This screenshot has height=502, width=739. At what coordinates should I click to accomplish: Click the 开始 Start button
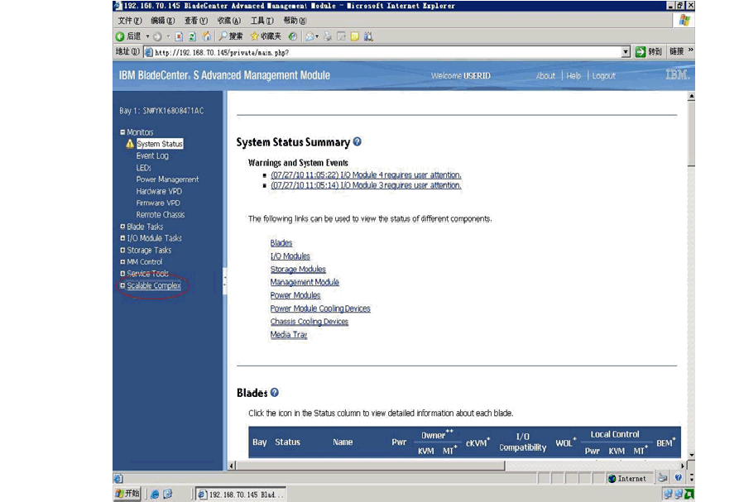[127, 494]
